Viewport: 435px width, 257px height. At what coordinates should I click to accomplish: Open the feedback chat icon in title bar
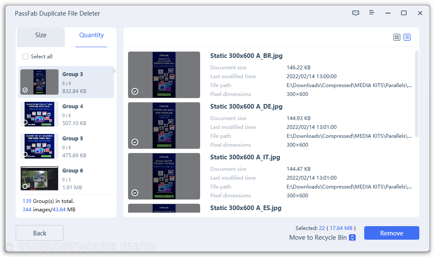[x=355, y=13]
